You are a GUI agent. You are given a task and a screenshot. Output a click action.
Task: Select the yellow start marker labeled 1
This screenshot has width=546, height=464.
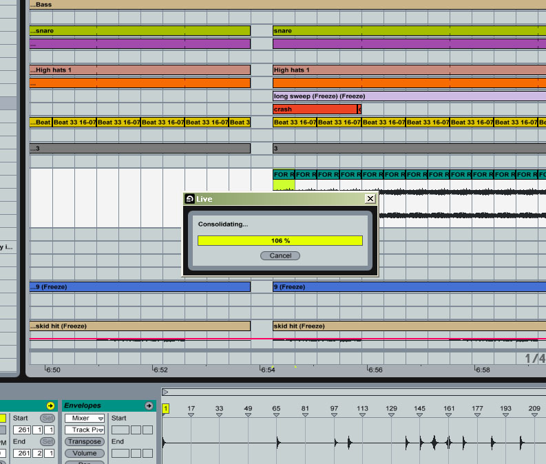pos(166,408)
